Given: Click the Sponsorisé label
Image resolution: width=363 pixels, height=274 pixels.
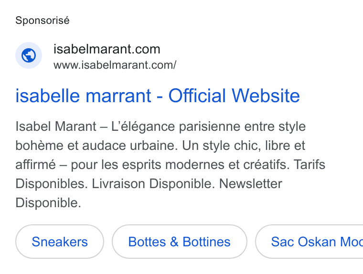Looking at the screenshot, I should pyautogui.click(x=43, y=21).
